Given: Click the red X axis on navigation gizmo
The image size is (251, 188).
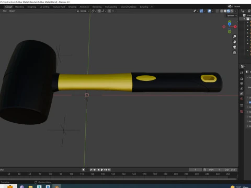Looking at the screenshot, I should [235, 27].
